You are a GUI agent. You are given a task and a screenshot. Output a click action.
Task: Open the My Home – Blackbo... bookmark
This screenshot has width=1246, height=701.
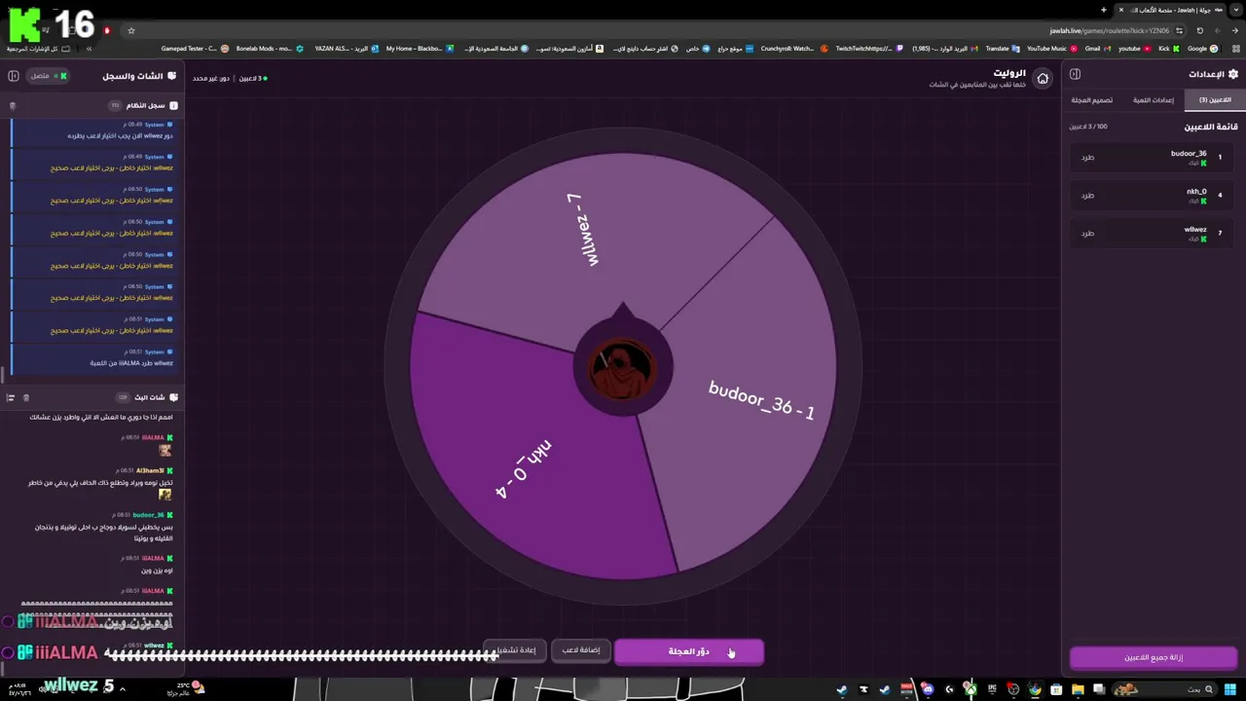click(x=420, y=49)
